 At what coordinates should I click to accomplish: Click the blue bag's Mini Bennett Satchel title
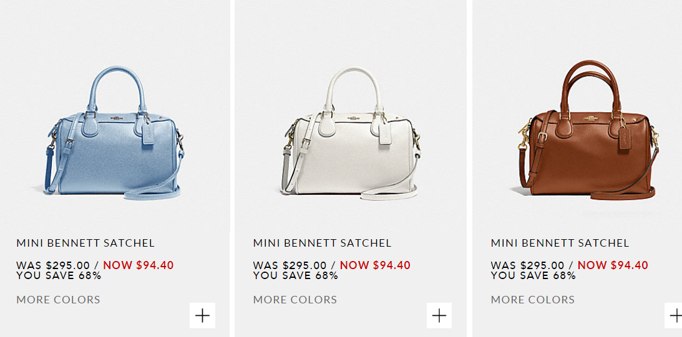[x=85, y=243]
